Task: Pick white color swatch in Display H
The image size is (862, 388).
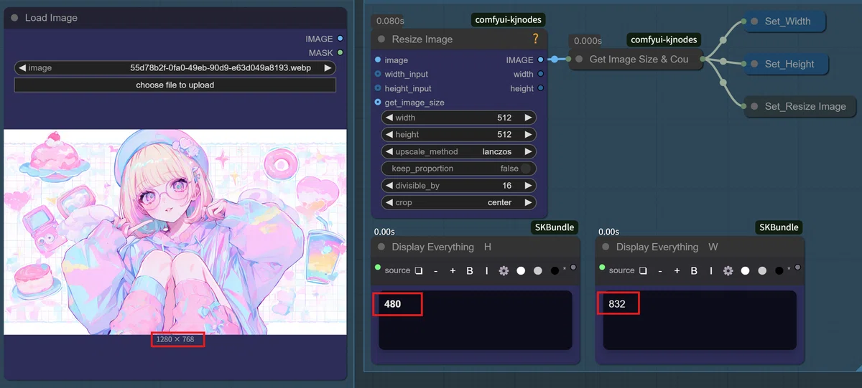Action: click(521, 270)
